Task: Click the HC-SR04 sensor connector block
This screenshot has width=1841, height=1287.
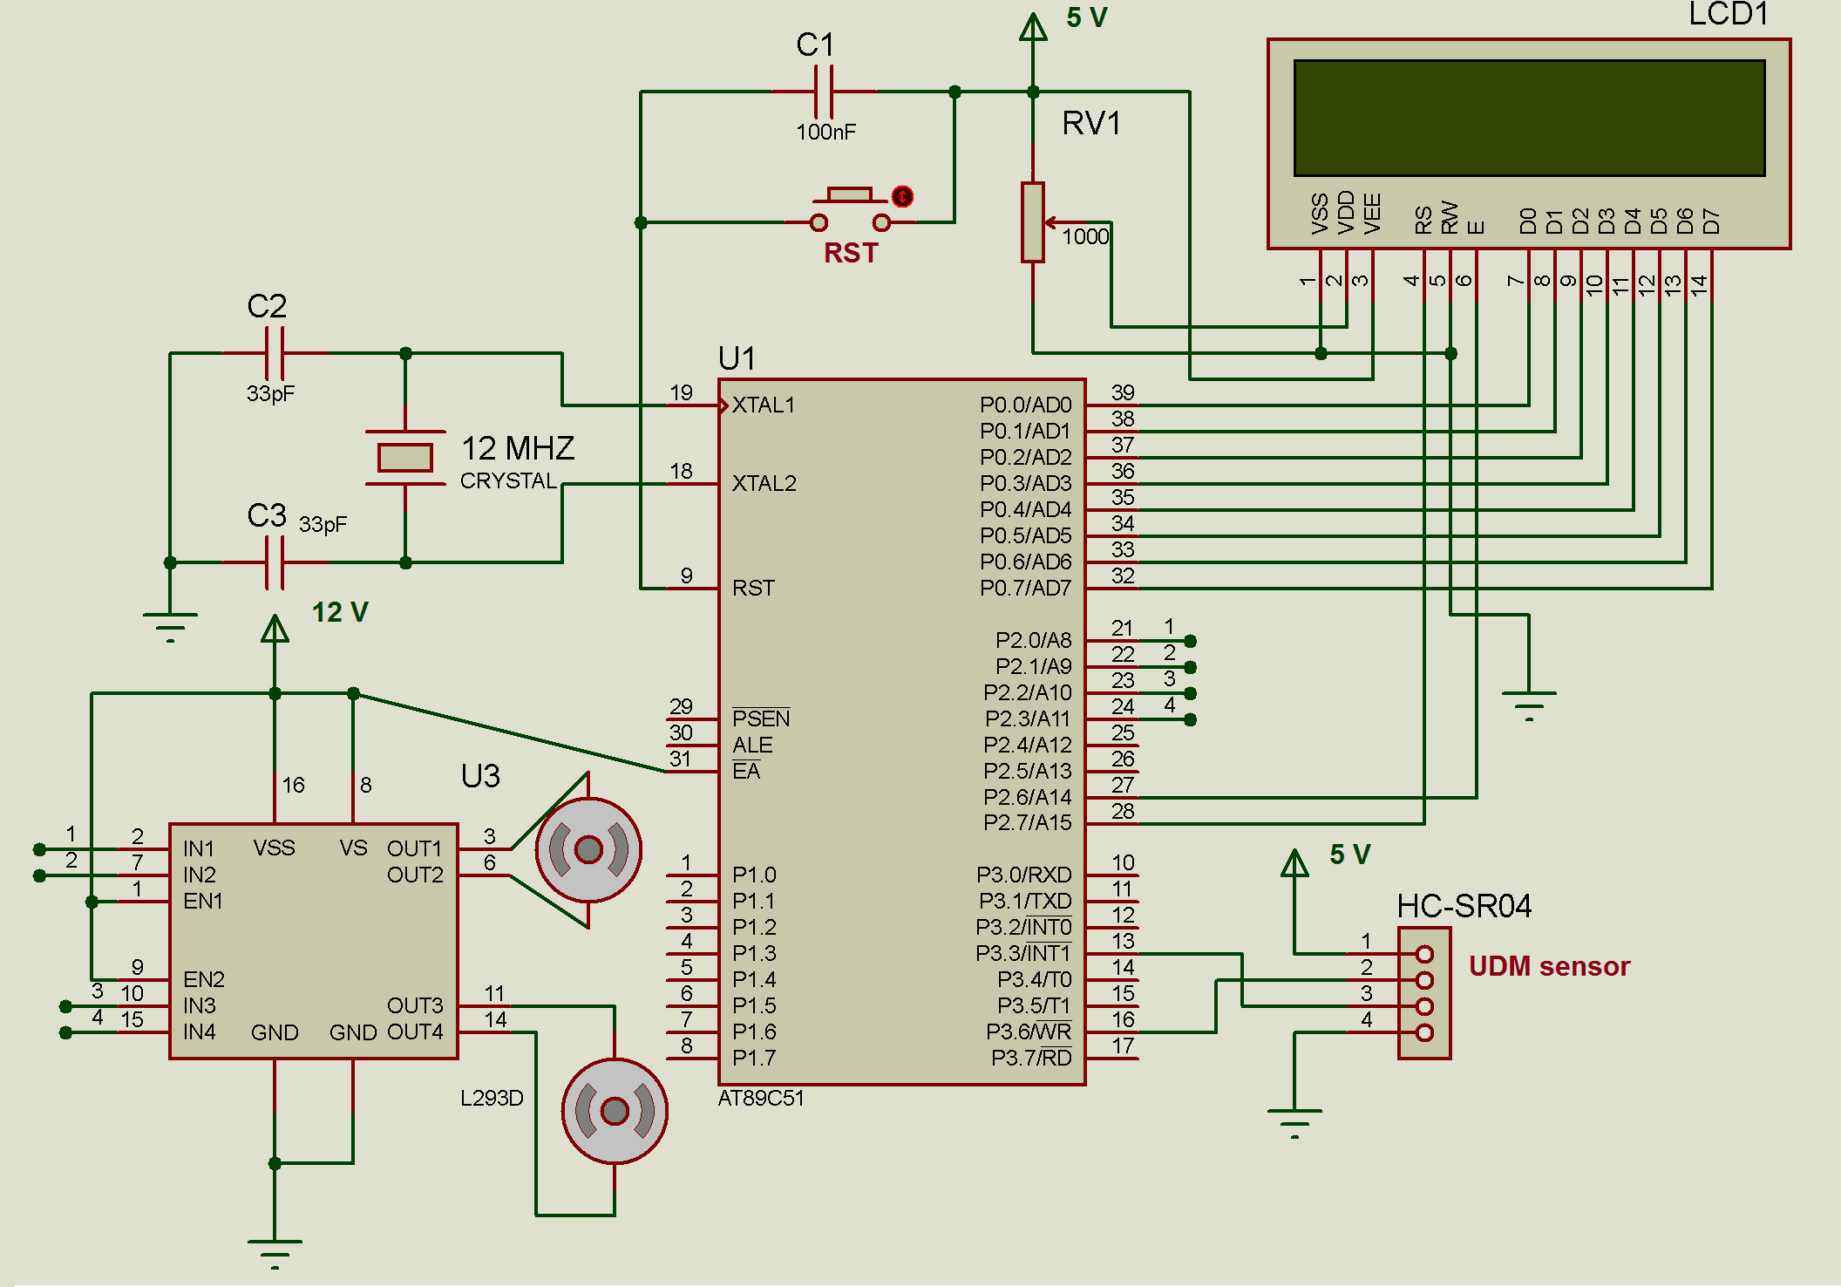Action: 1424,993
